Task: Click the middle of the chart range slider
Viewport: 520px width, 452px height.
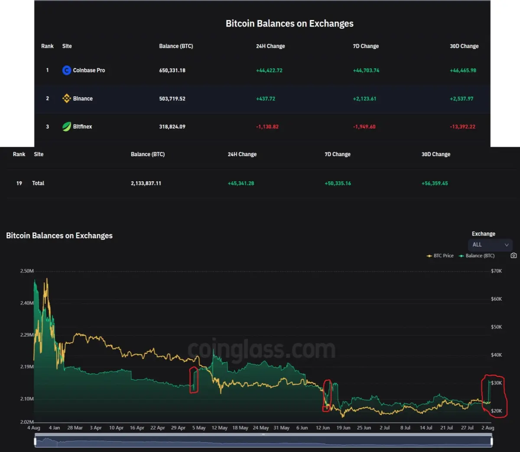Action: point(263,442)
